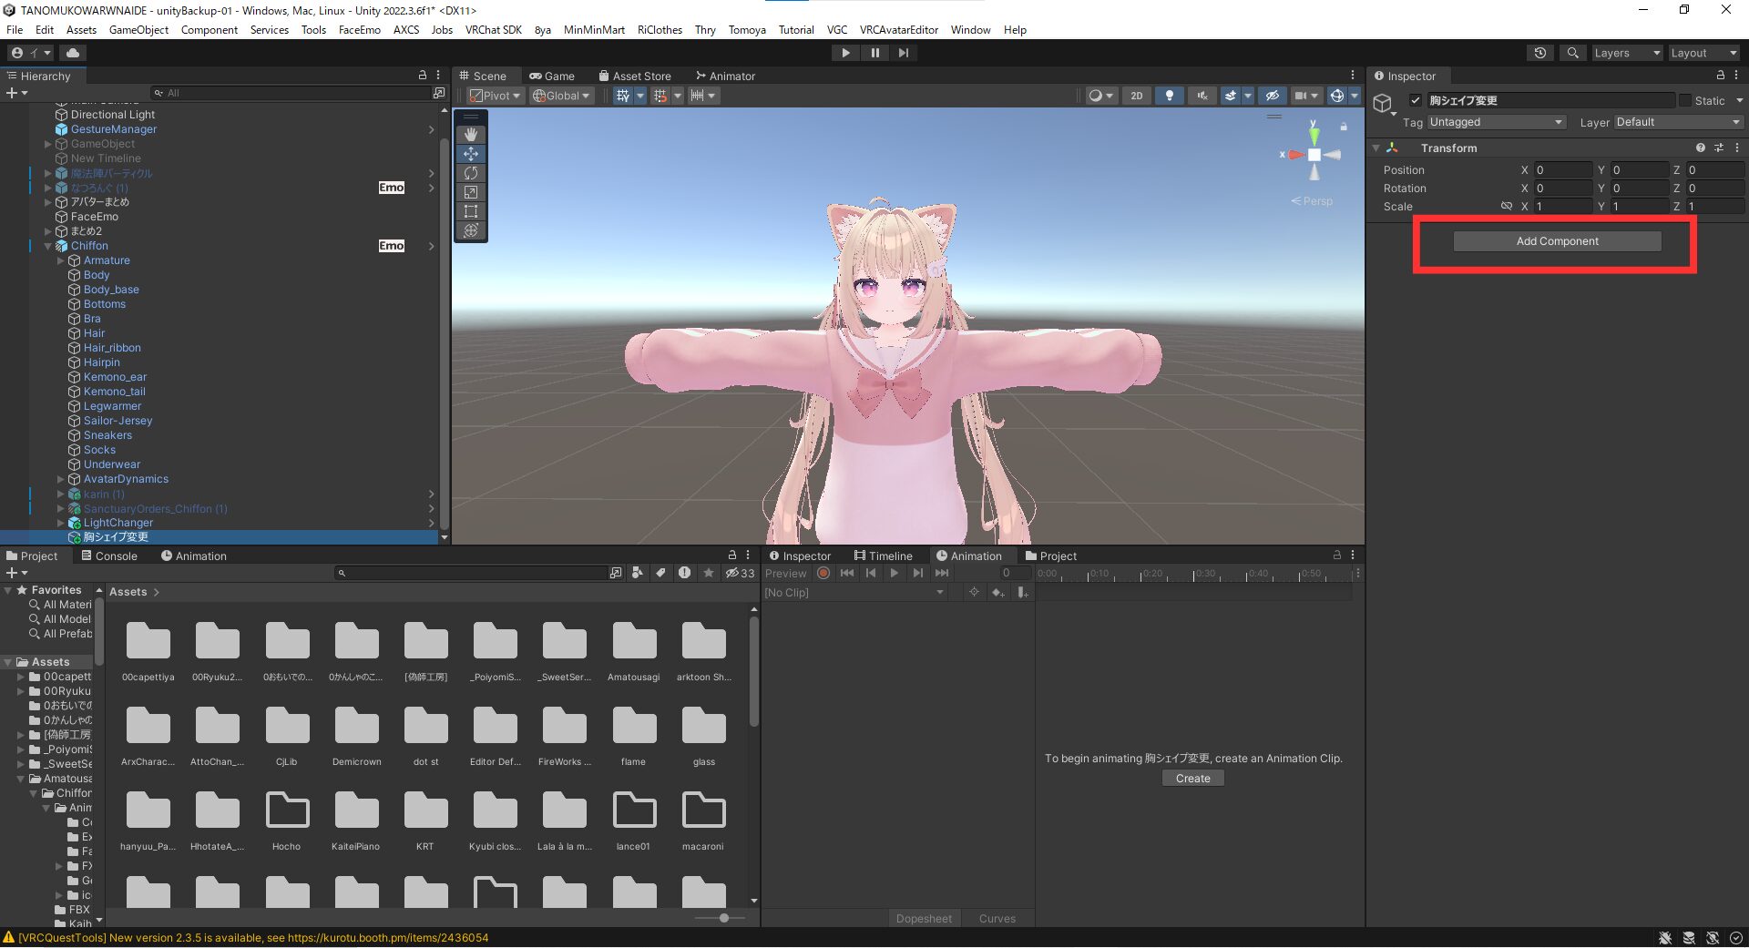
Task: Select the Rotate tool
Action: (x=471, y=173)
